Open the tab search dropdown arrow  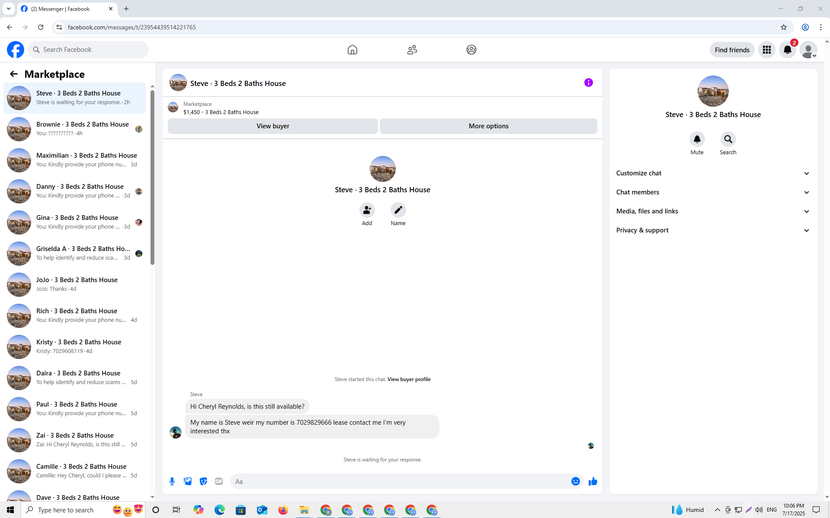tap(9, 9)
